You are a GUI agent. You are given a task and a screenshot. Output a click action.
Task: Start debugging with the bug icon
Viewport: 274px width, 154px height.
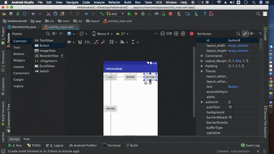tap(143, 14)
